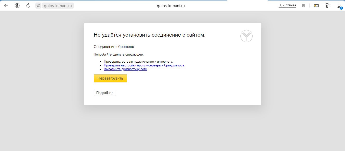Open the page appearance brush icon
Viewport: 345px width, 151px height.
click(x=328, y=6)
